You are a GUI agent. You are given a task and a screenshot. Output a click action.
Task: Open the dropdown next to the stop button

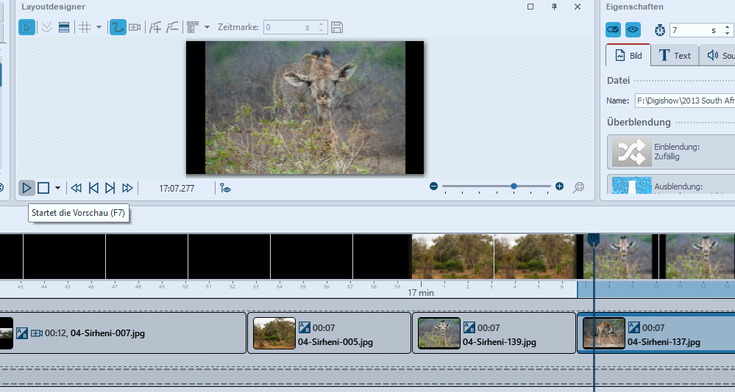pyautogui.click(x=57, y=188)
